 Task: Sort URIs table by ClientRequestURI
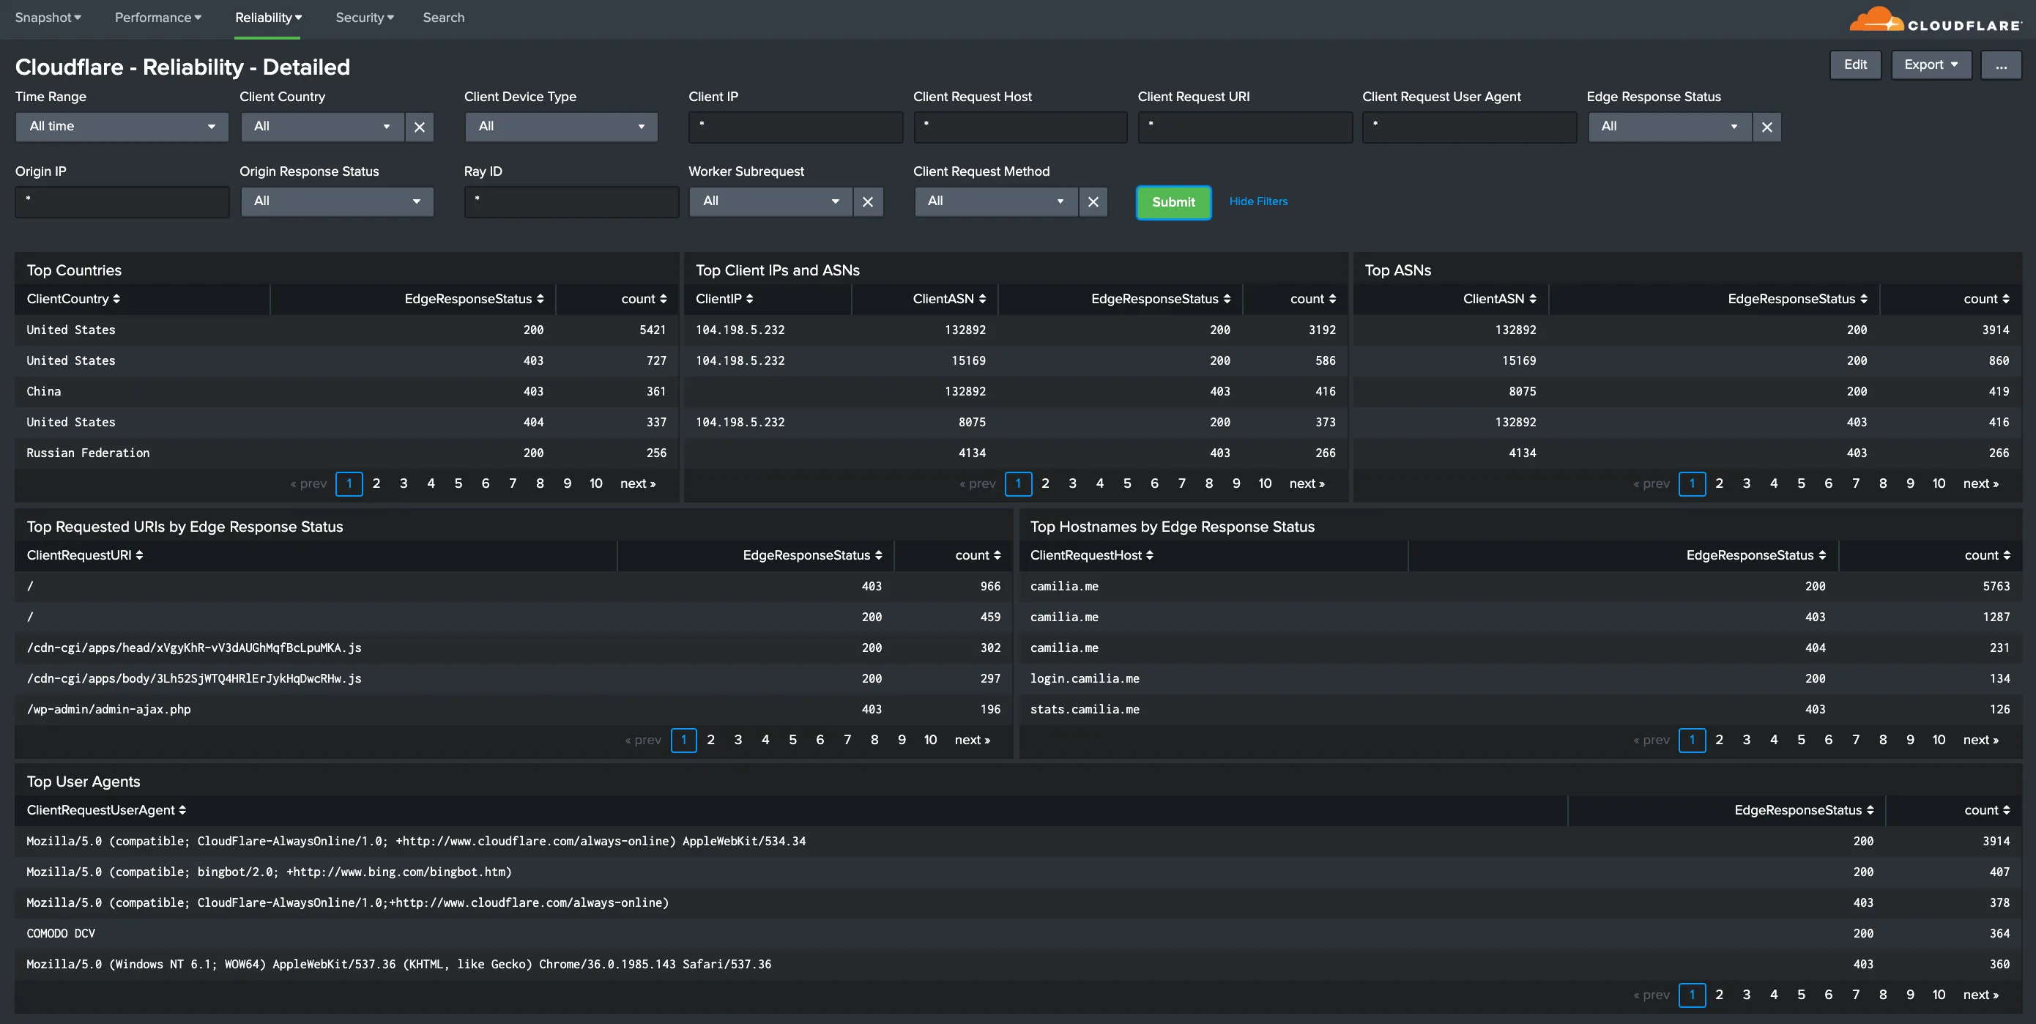(x=84, y=555)
